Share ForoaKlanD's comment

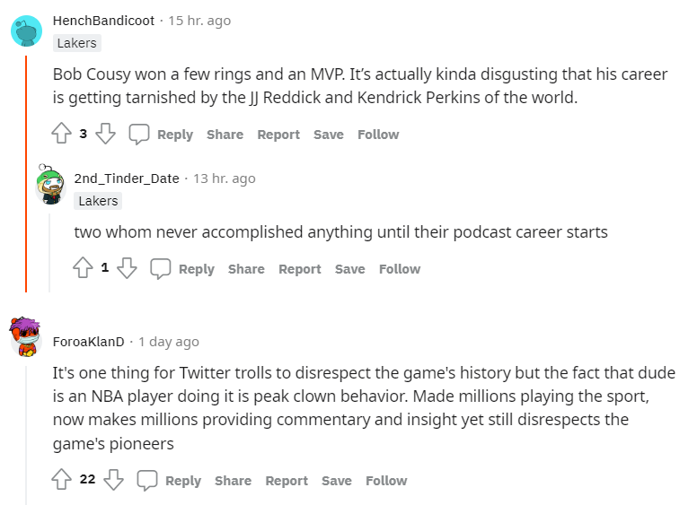(x=233, y=481)
